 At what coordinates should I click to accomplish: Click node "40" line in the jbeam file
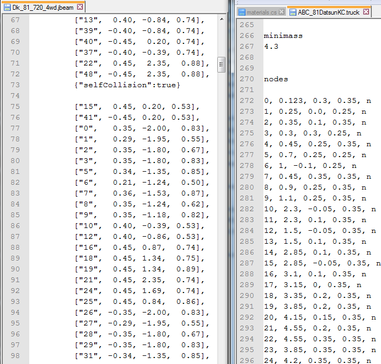point(139,42)
